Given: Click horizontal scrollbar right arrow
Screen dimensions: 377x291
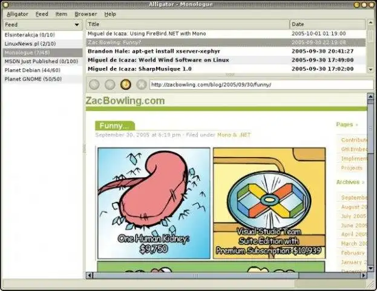Looking at the screenshot, I should (364, 275).
